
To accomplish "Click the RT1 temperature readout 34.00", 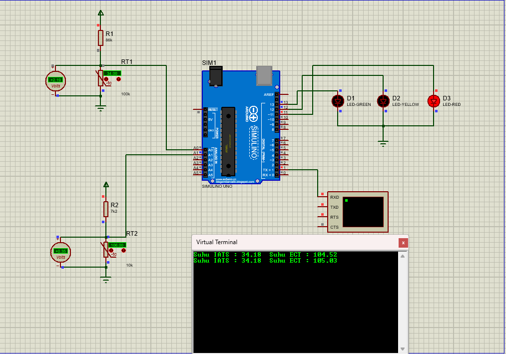I will [112, 73].
